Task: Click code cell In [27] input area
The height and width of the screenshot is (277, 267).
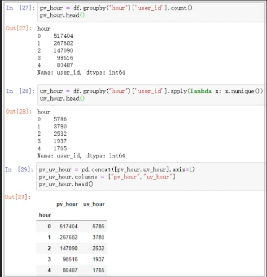Action: (151, 12)
